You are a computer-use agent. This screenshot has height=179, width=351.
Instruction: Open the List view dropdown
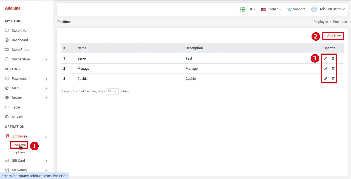tap(248, 9)
